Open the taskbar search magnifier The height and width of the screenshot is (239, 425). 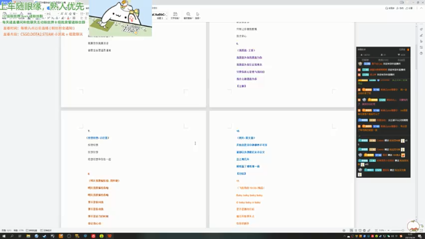pos(12,236)
